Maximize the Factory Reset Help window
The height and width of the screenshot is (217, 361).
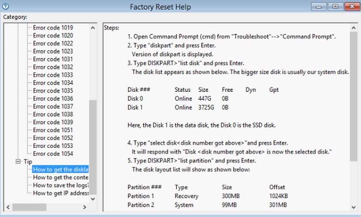[x=335, y=6]
